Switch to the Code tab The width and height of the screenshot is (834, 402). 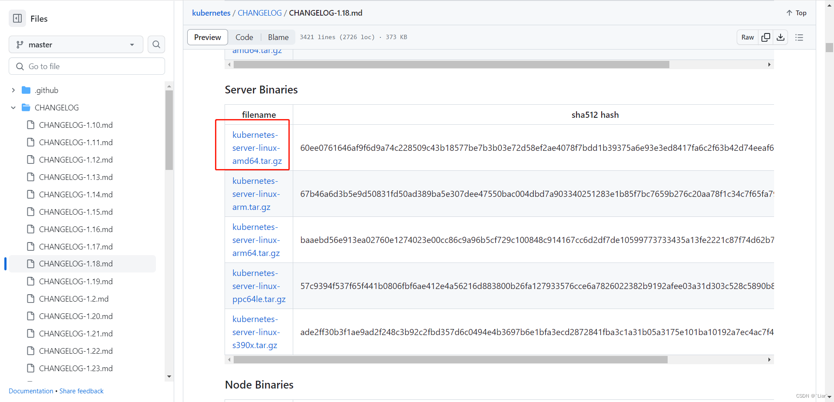click(x=244, y=37)
